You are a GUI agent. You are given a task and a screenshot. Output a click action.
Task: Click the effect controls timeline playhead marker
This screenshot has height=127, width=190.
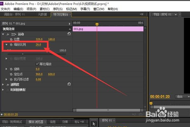point(97,24)
